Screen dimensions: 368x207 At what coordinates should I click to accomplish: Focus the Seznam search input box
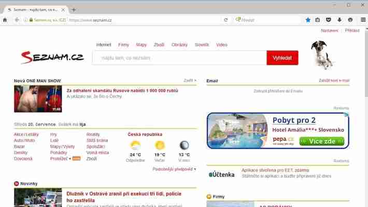click(x=179, y=57)
